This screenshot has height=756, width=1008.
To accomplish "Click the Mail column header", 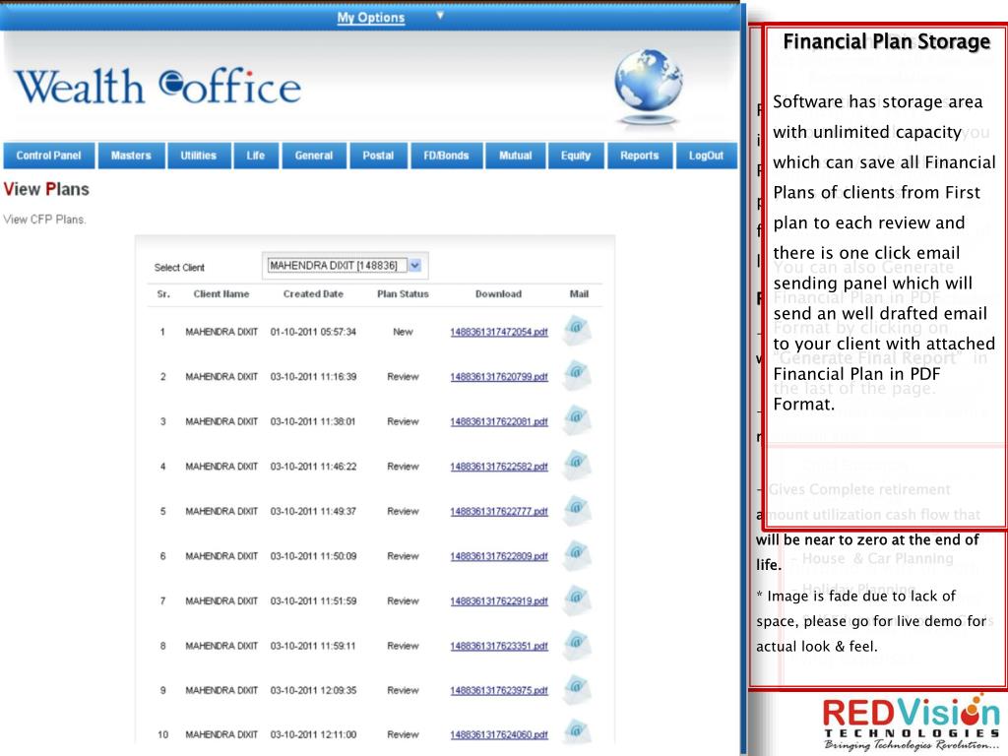I will click(579, 293).
